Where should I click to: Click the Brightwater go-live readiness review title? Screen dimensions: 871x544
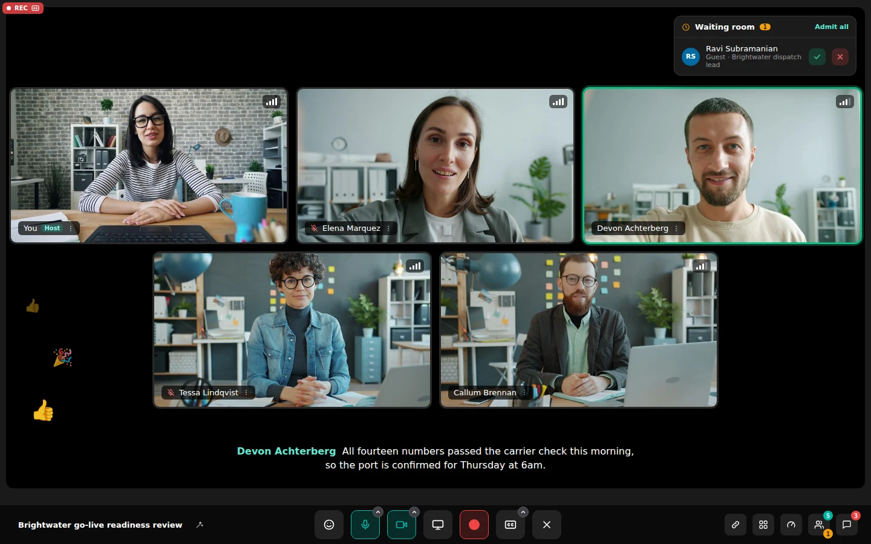click(x=100, y=525)
